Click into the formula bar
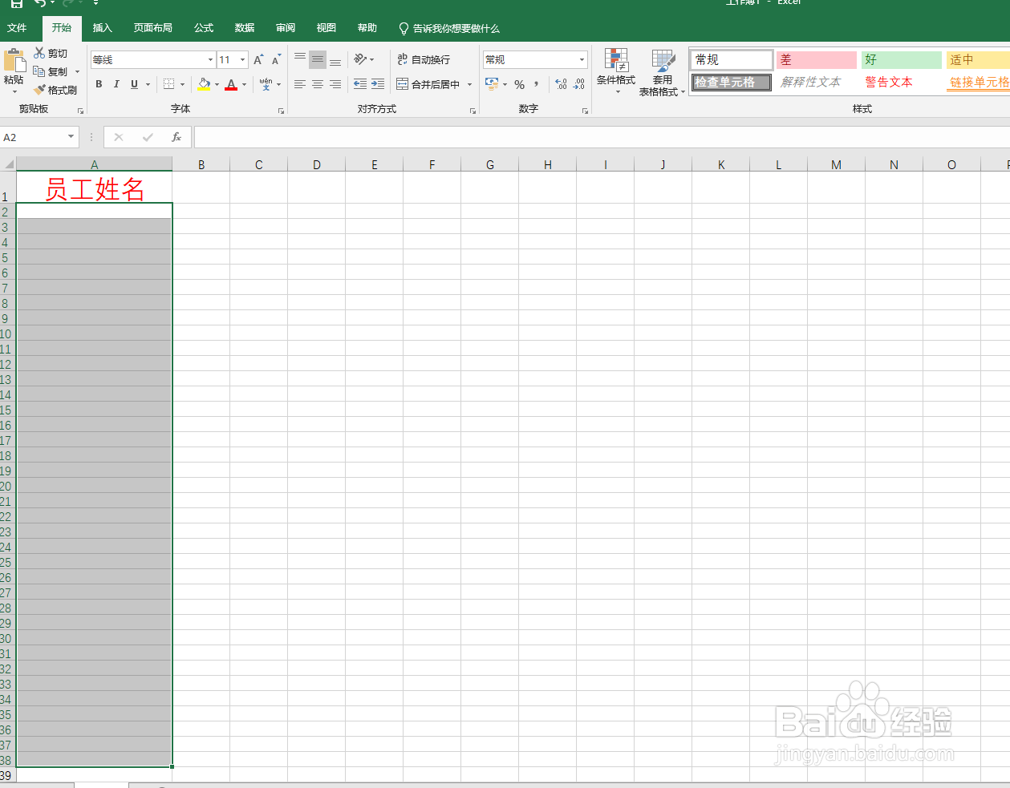 [x=602, y=137]
